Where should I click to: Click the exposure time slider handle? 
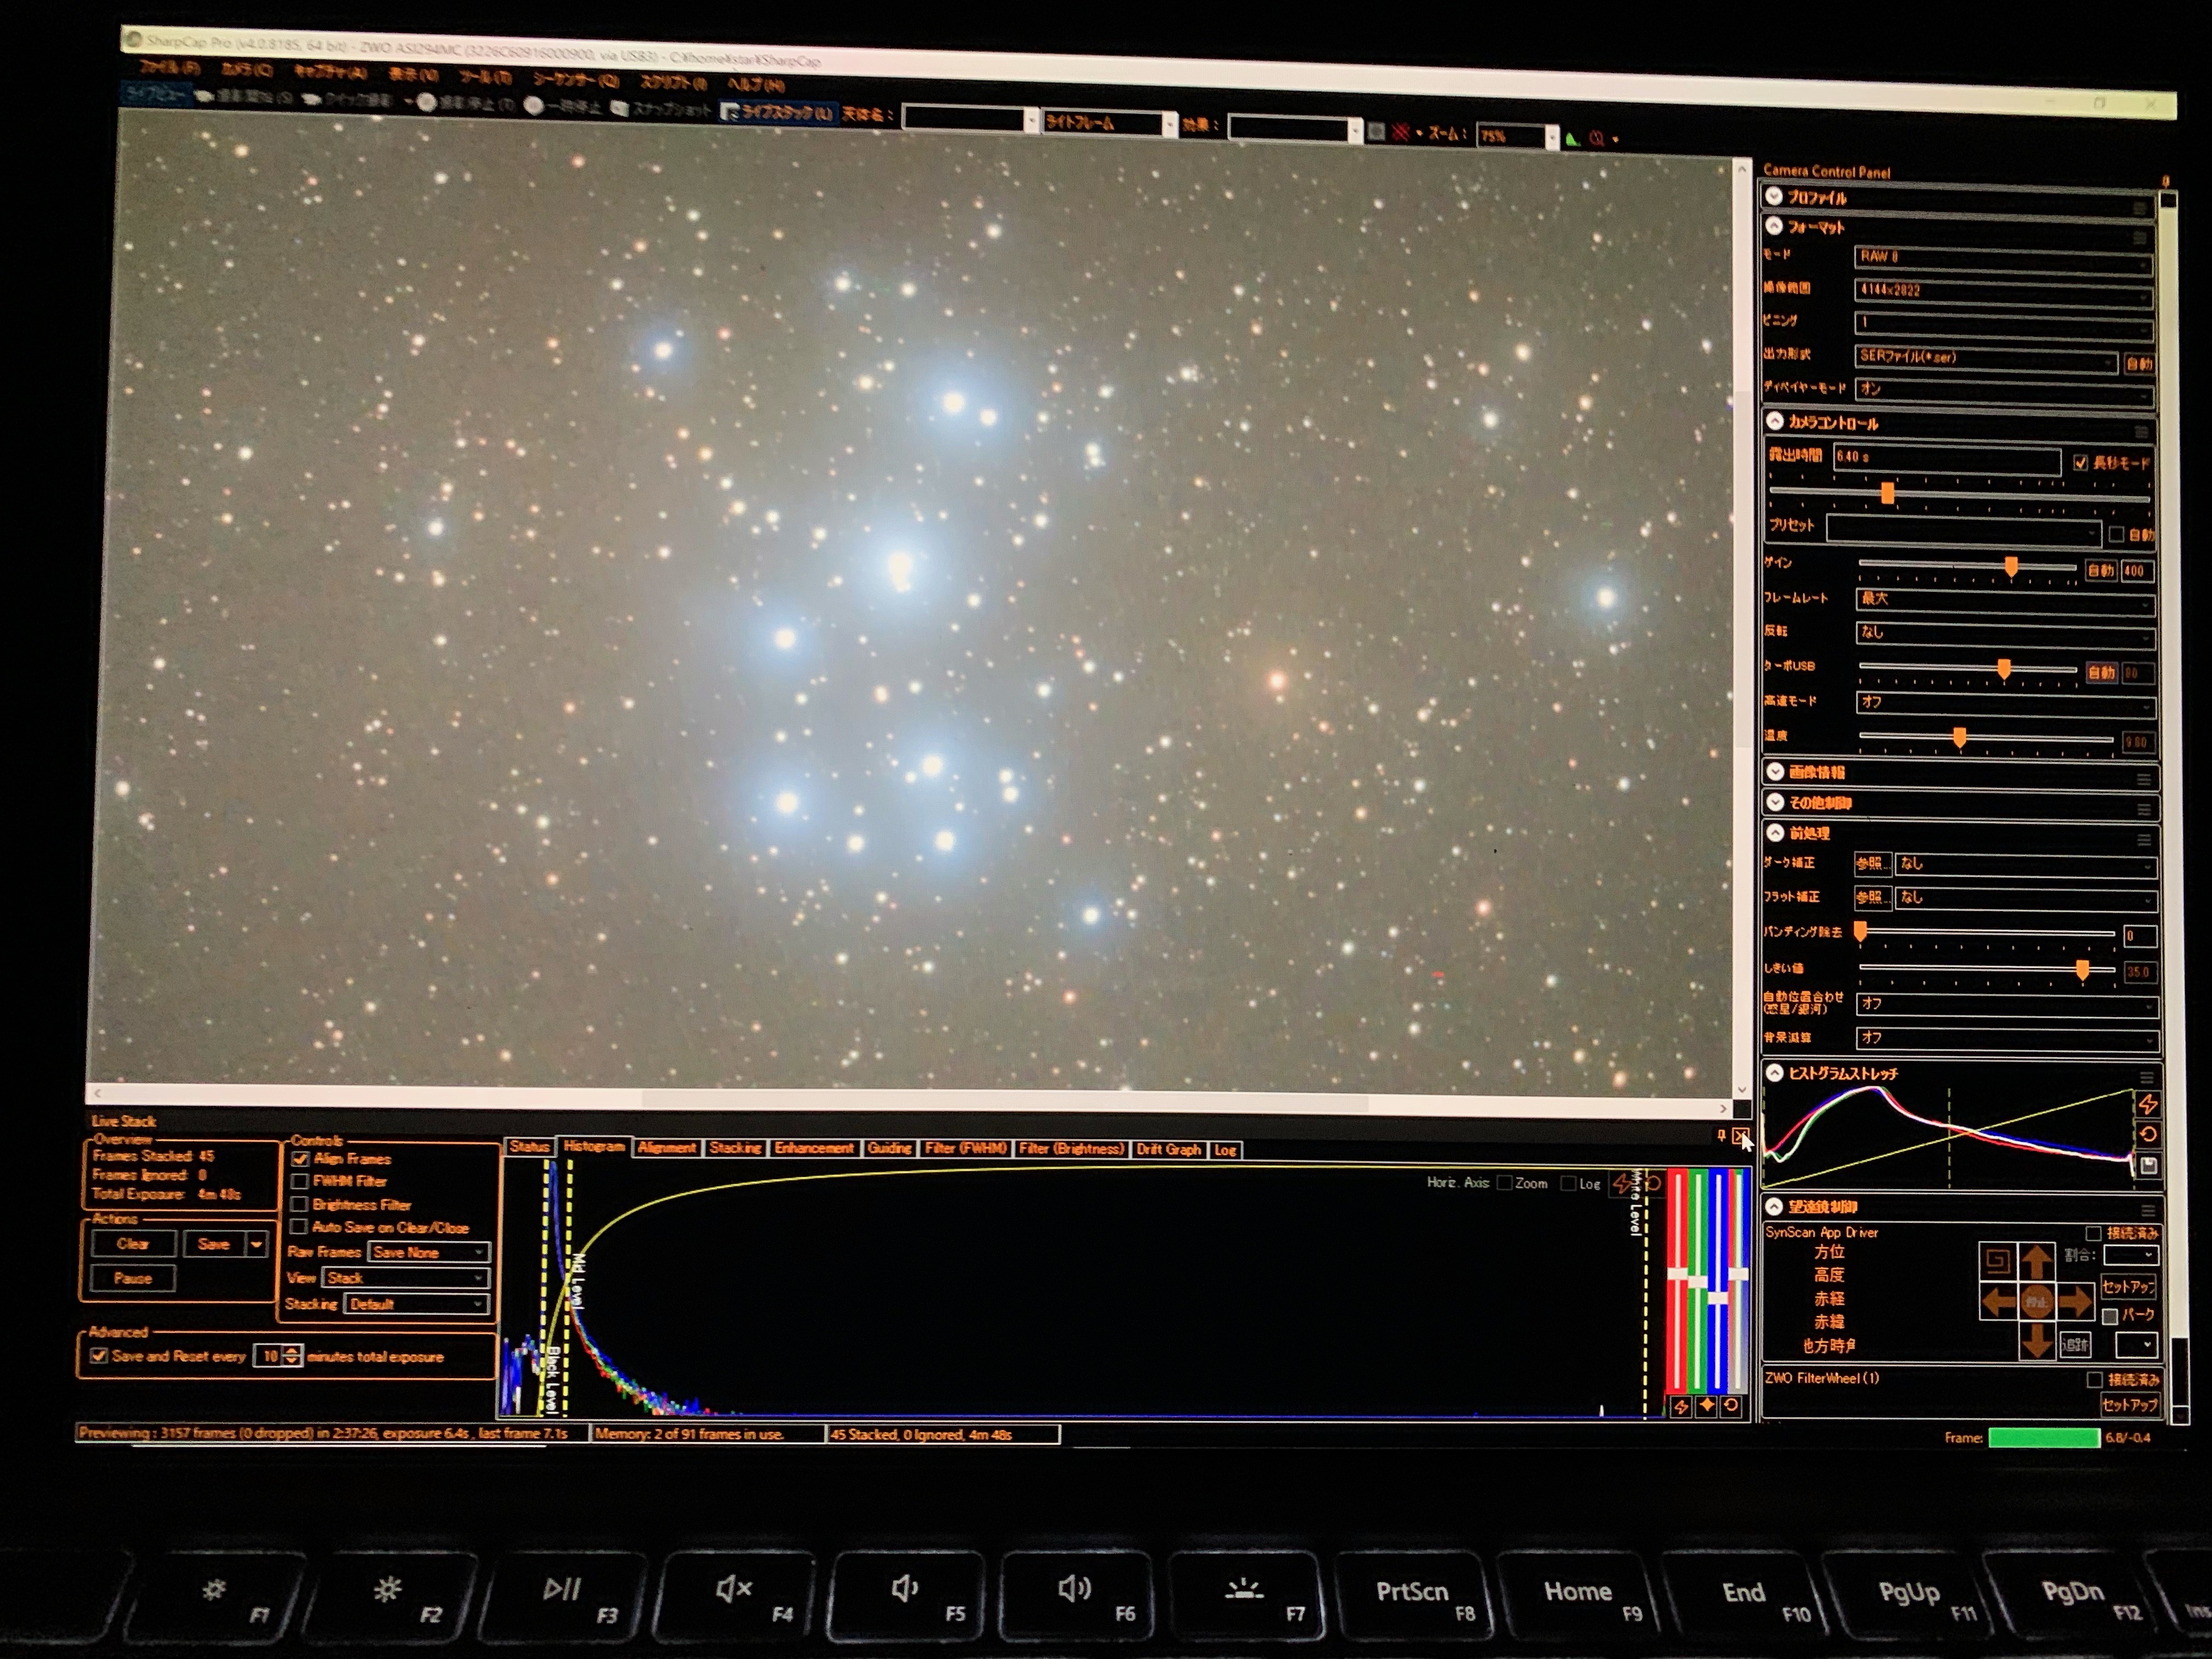click(x=1887, y=493)
